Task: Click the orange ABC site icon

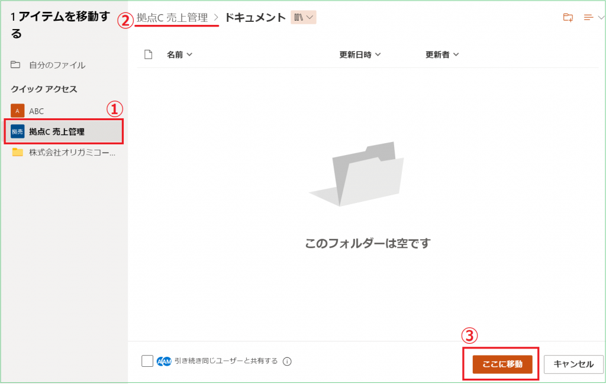Action: (18, 111)
